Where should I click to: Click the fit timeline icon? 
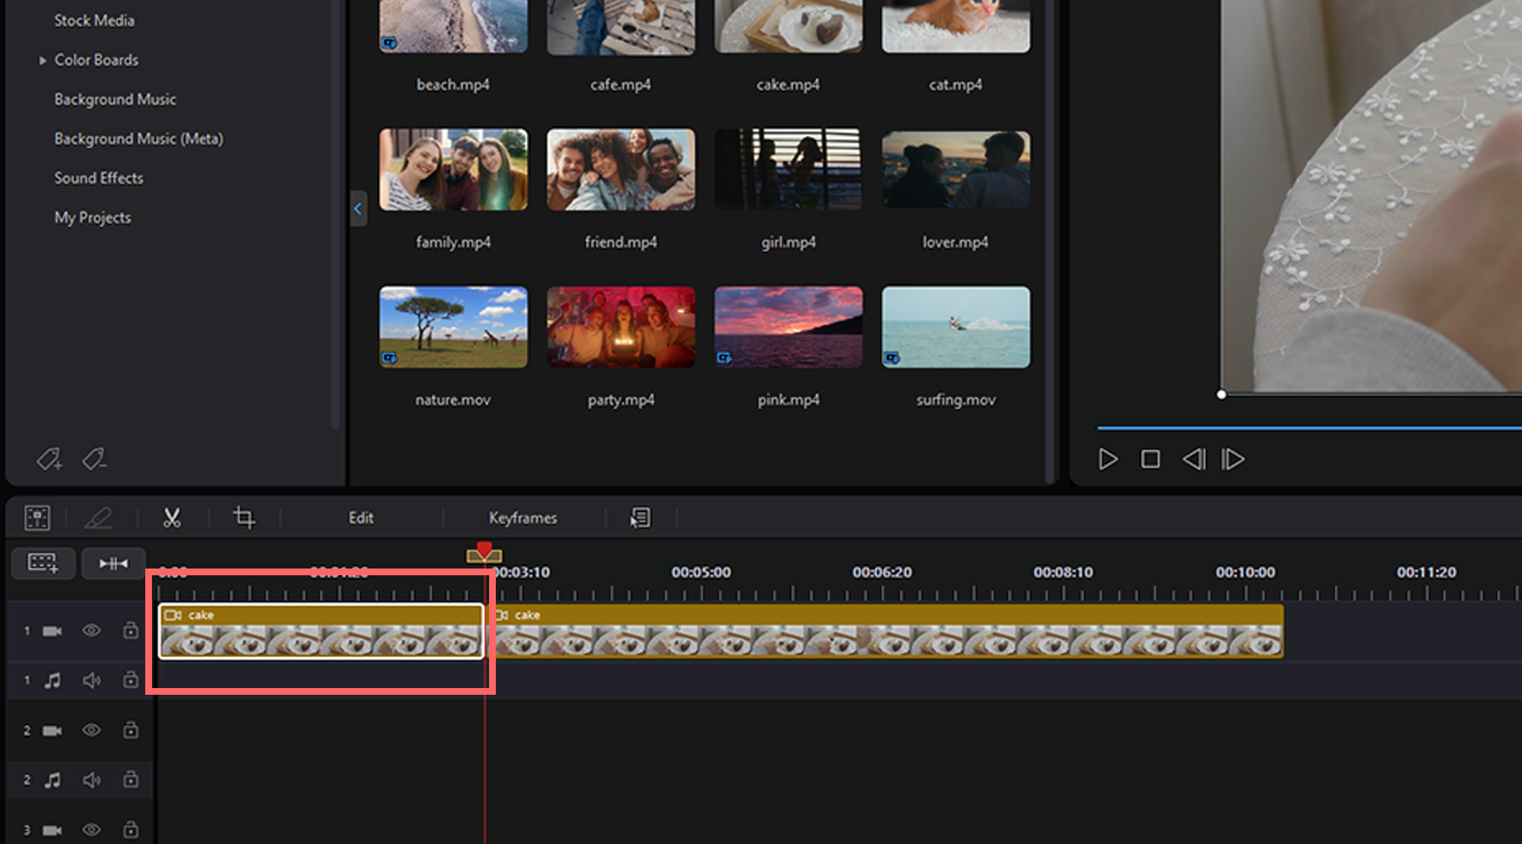113,563
